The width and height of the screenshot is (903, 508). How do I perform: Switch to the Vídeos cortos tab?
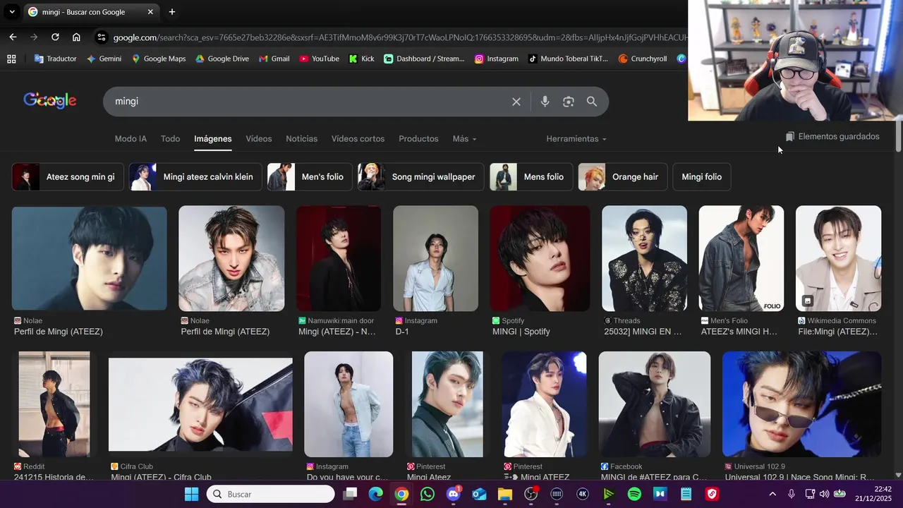tap(358, 139)
